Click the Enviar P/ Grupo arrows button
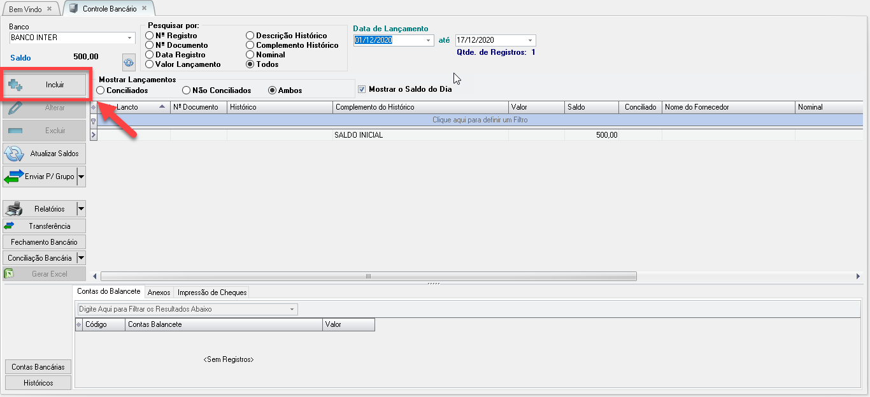870x397 pixels. click(39, 177)
